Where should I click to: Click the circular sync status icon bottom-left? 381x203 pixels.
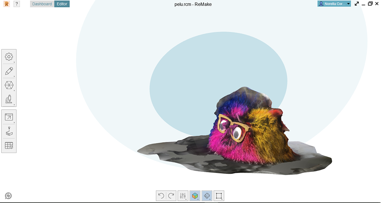coord(8,196)
